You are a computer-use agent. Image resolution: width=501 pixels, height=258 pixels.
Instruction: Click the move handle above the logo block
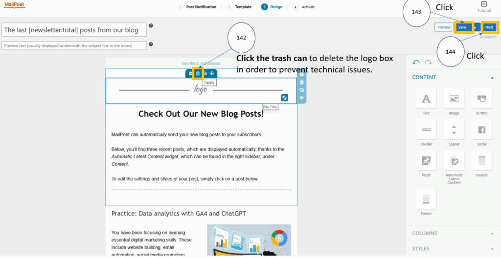click(212, 73)
